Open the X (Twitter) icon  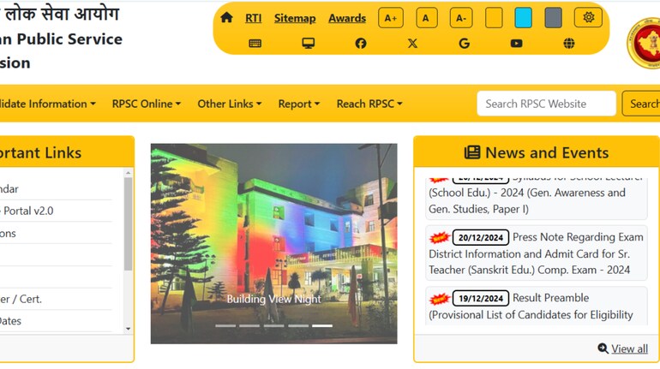(412, 44)
